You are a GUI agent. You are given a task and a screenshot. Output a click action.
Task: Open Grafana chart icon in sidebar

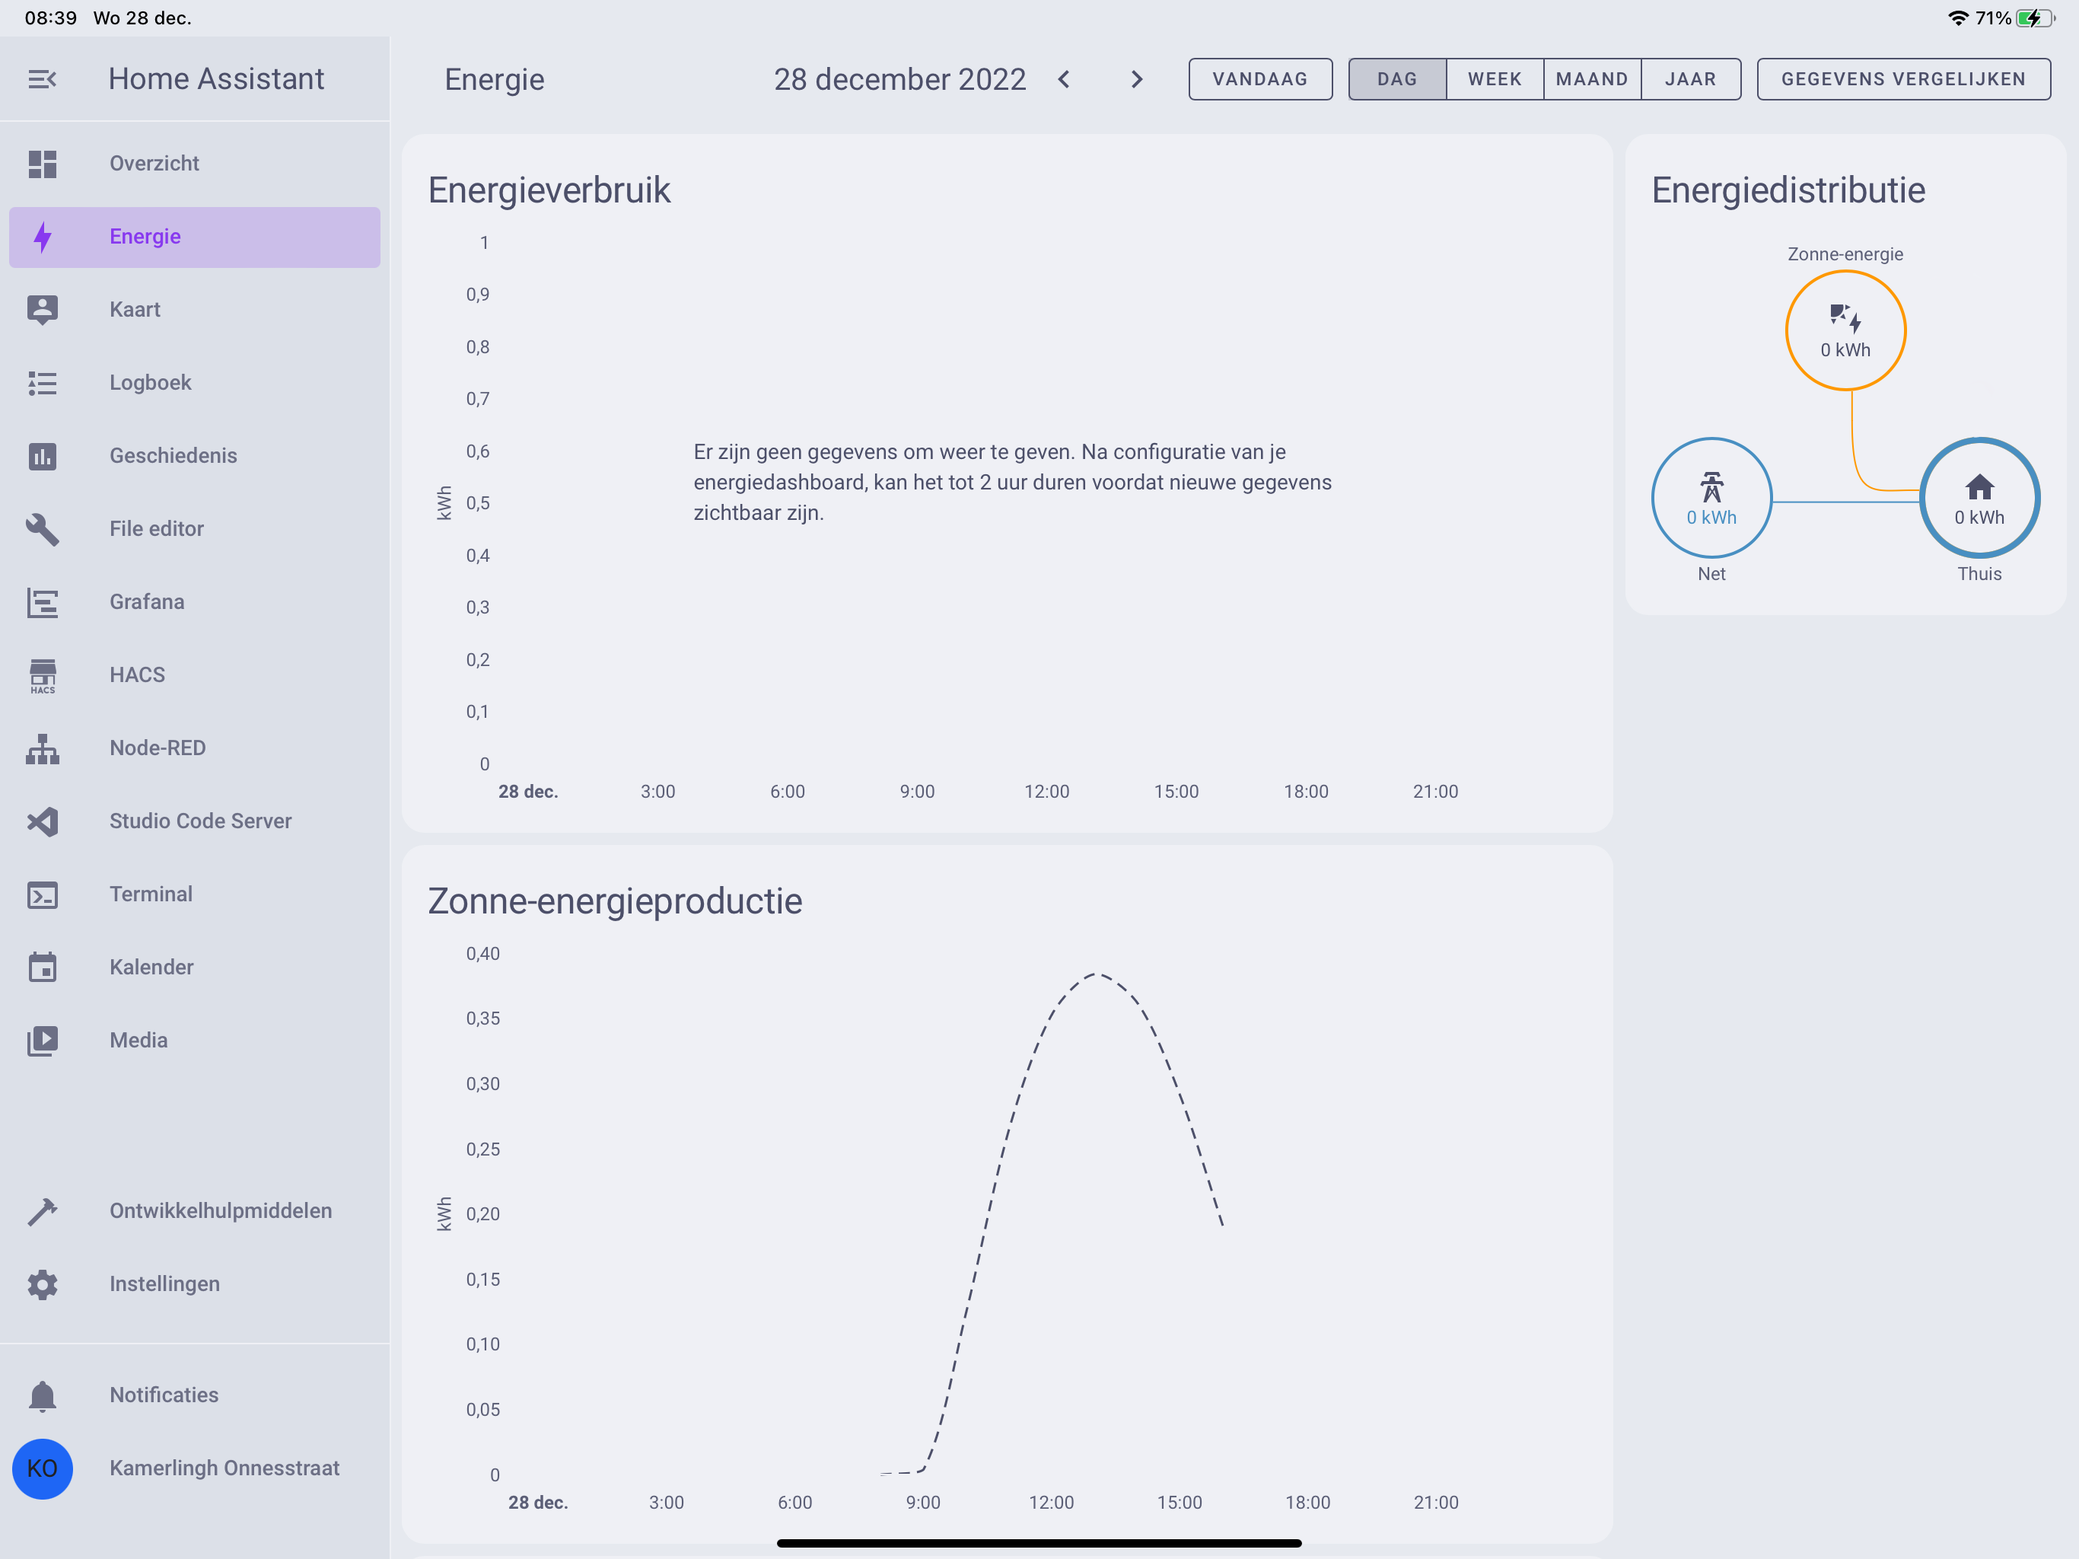(43, 602)
